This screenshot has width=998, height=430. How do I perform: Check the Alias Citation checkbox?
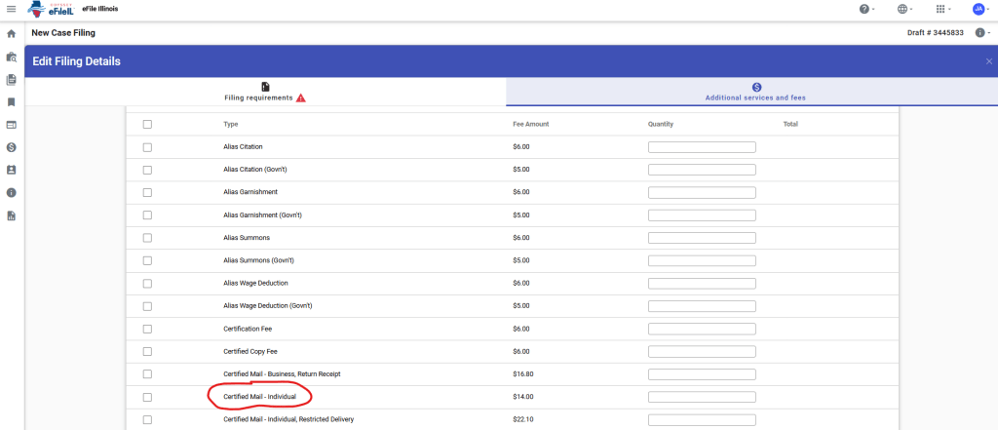click(147, 147)
